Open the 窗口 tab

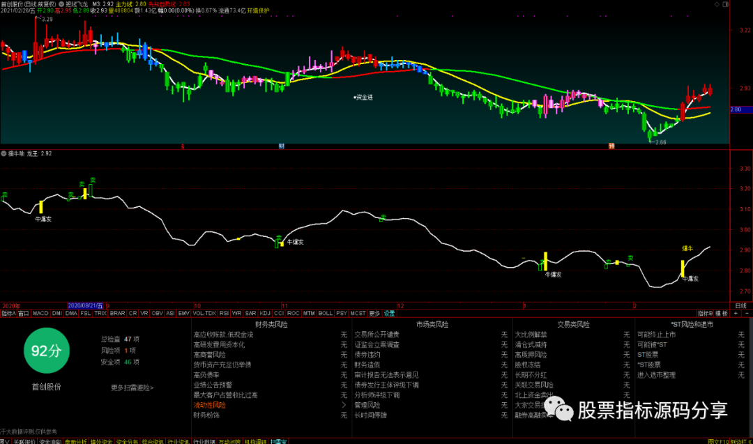click(24, 314)
